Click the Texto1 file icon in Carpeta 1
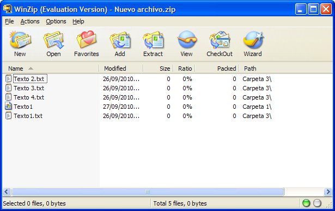 point(8,106)
